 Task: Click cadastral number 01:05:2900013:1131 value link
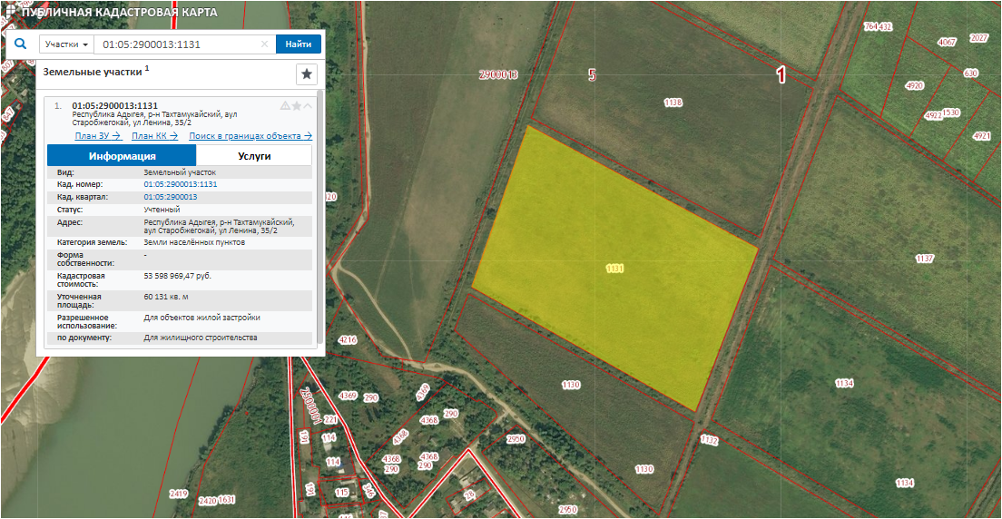tap(181, 184)
